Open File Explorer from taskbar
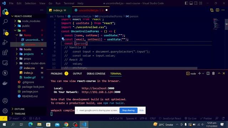This screenshot has width=228, height=128. tap(40, 124)
